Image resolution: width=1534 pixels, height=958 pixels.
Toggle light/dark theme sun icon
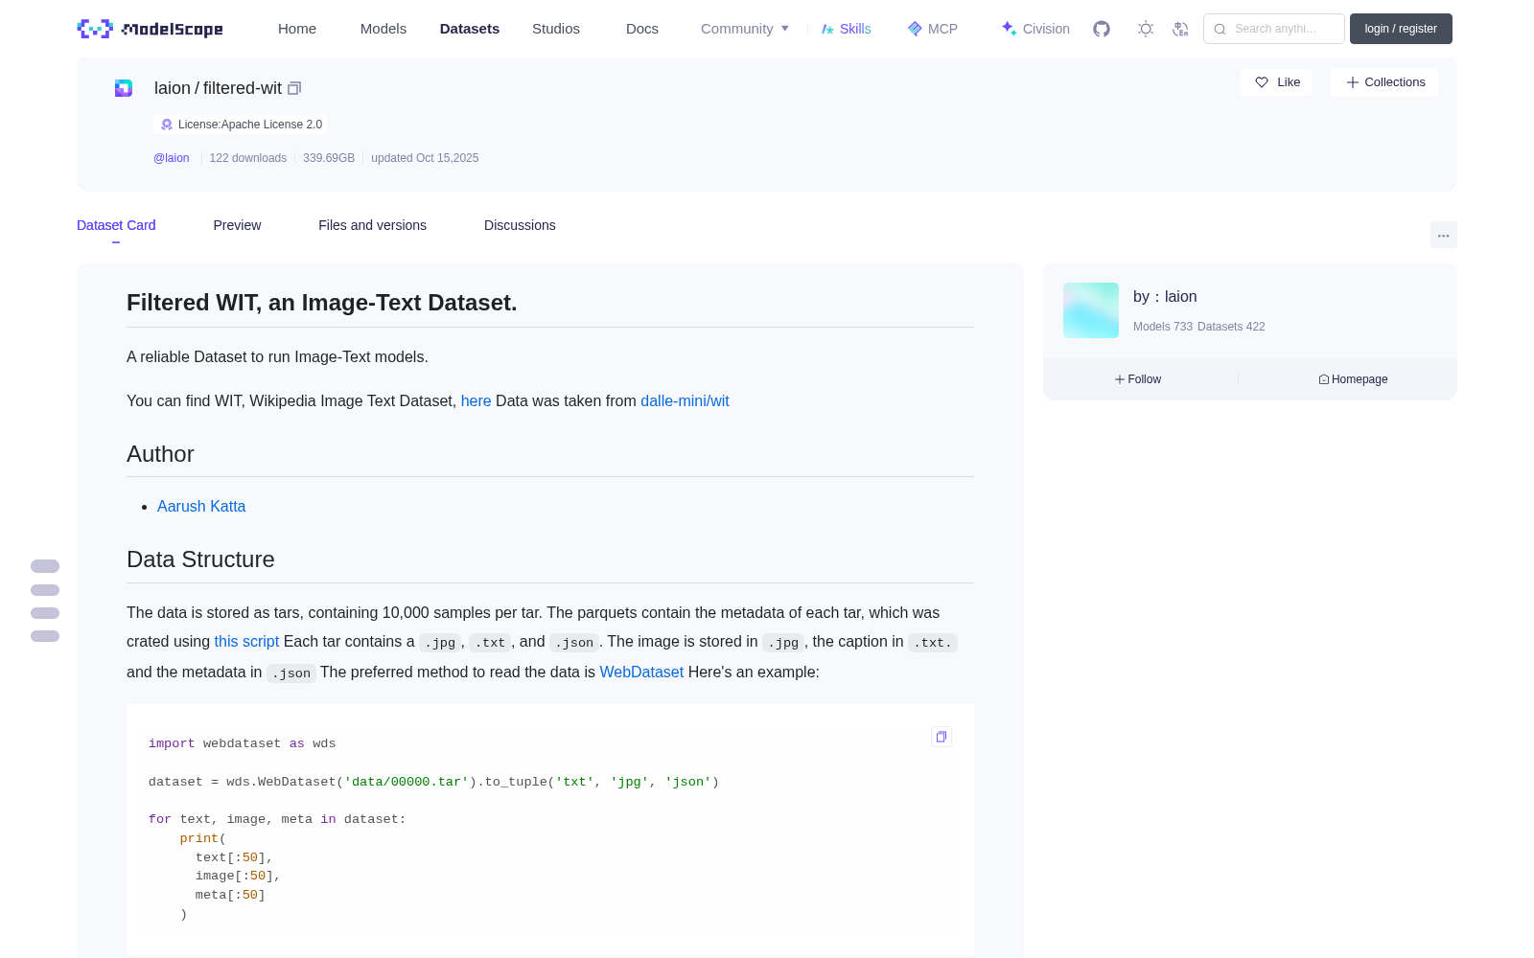pos(1145,29)
